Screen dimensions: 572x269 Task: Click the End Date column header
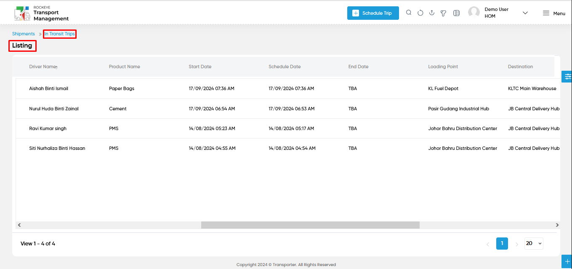point(358,67)
